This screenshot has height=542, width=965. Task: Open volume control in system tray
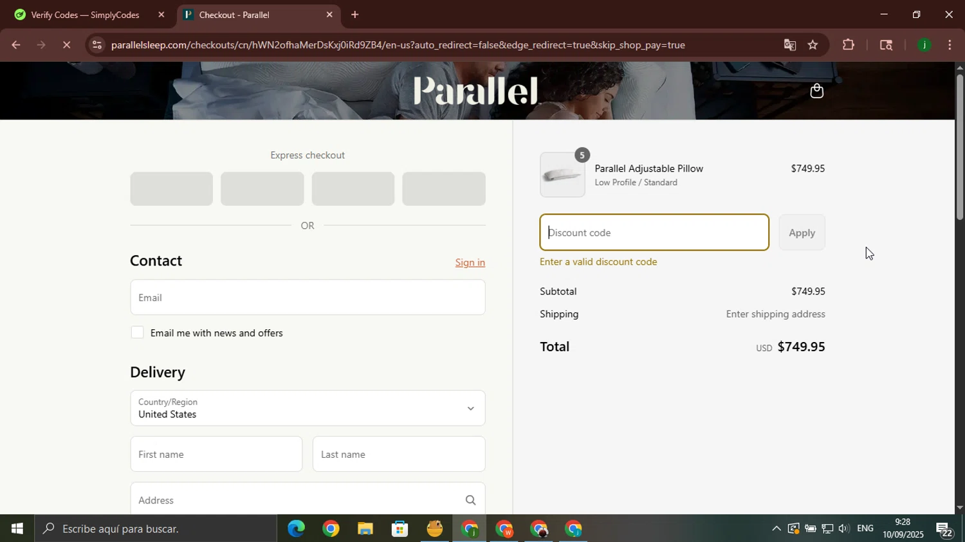(x=843, y=528)
